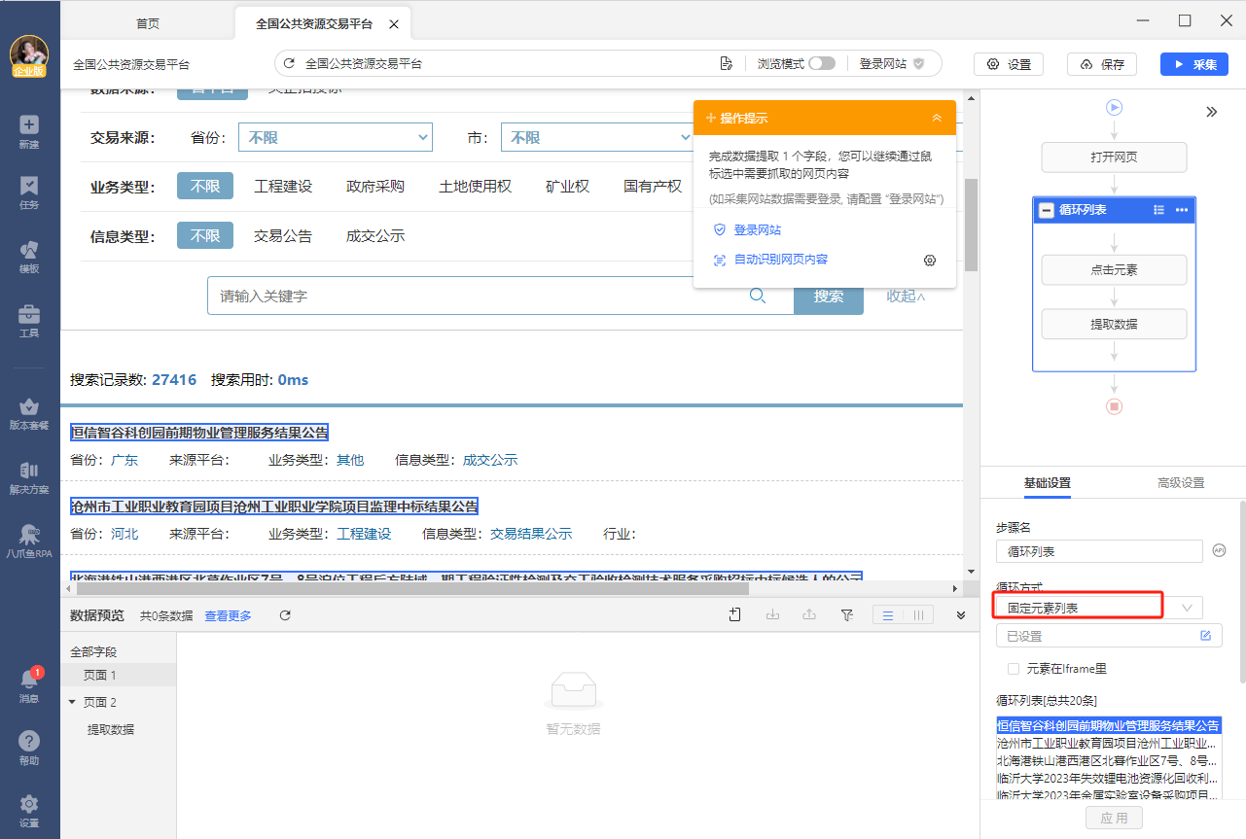Click 自动识别网页内容 link

click(781, 260)
